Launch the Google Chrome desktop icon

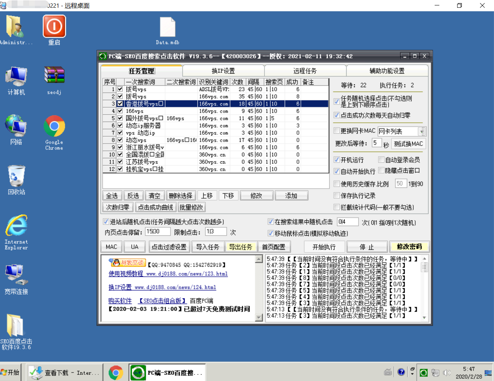point(54,133)
